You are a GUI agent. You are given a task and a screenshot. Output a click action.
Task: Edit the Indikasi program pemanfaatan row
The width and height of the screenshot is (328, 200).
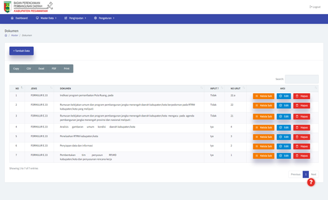pos(284,96)
